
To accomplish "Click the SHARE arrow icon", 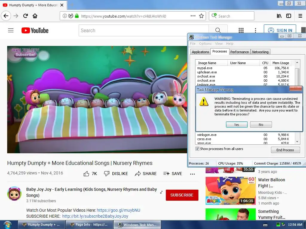I will coord(138,174).
